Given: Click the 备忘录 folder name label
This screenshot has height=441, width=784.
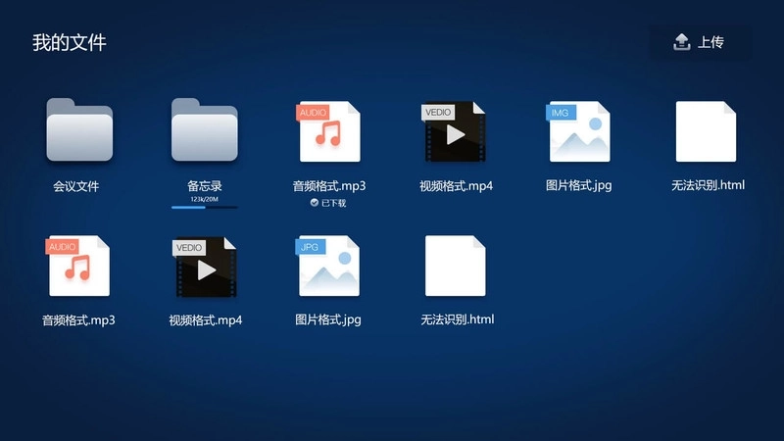Looking at the screenshot, I should [x=205, y=185].
